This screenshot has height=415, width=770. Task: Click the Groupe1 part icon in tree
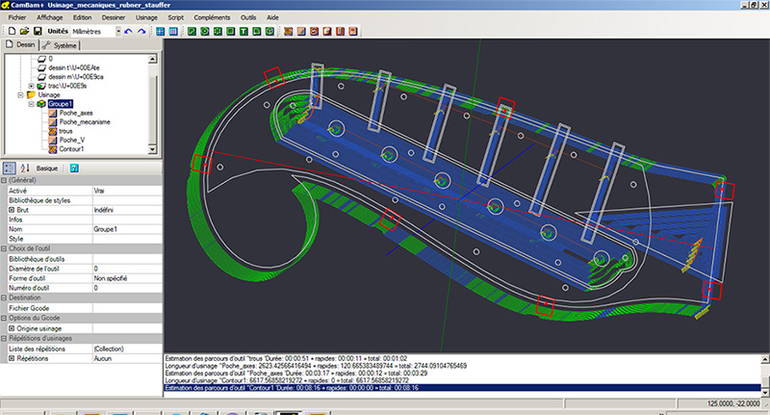[x=41, y=104]
